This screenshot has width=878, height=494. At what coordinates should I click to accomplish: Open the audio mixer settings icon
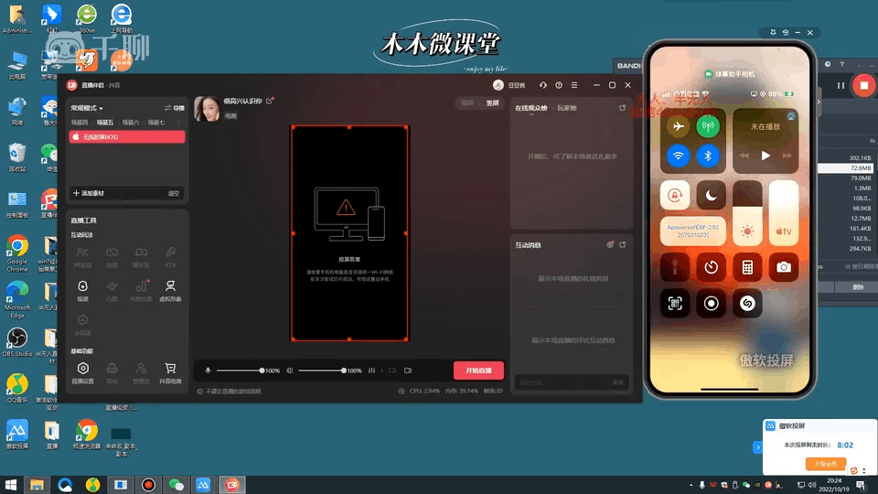tap(372, 370)
